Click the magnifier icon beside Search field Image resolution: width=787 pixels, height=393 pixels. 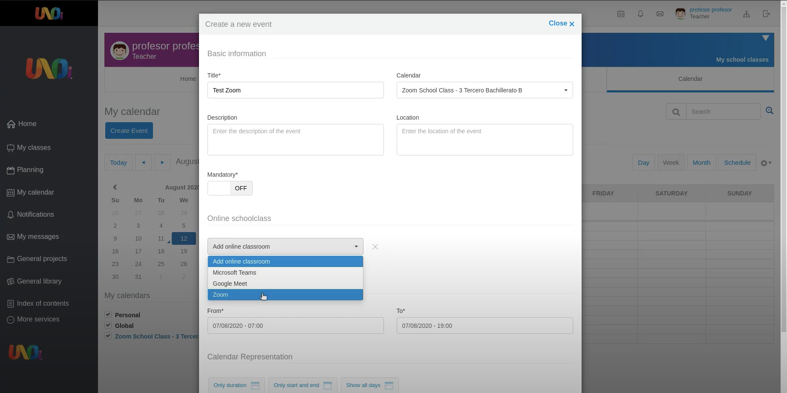(x=676, y=112)
